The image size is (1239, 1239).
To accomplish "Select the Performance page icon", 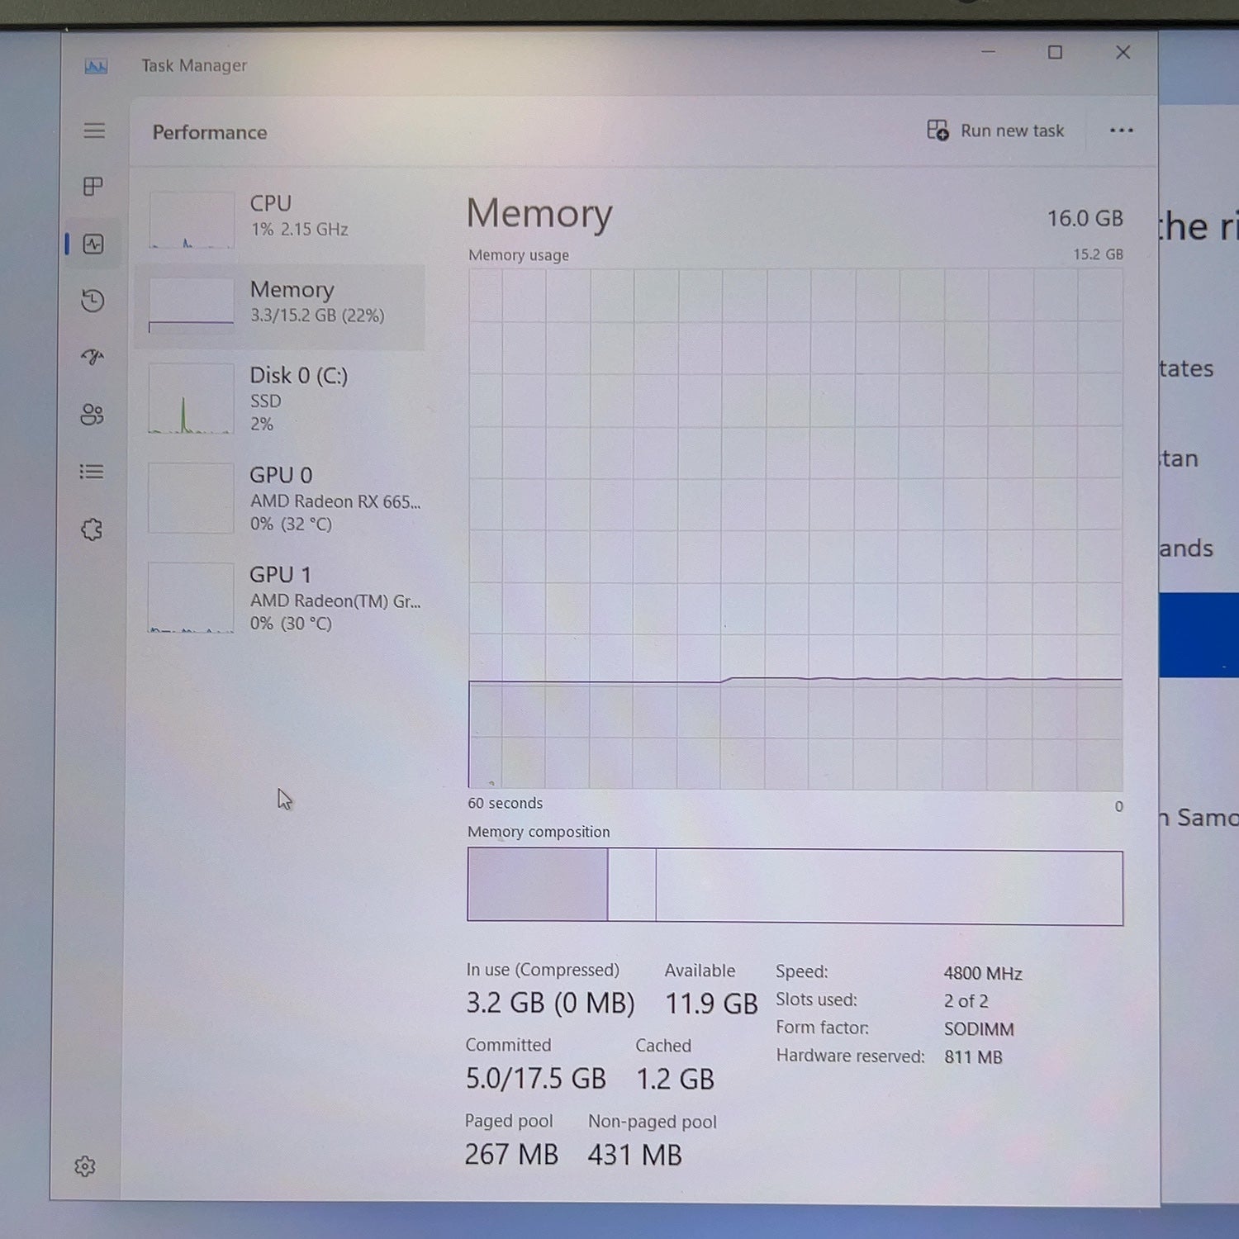I will tap(93, 244).
